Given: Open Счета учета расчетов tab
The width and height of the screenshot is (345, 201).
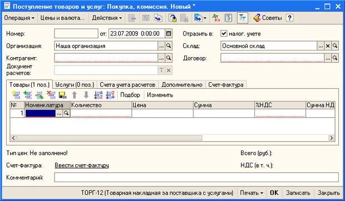Looking at the screenshot, I should pyautogui.click(x=127, y=85).
